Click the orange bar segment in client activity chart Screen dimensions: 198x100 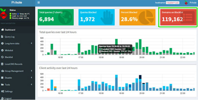pyautogui.click(x=55, y=87)
